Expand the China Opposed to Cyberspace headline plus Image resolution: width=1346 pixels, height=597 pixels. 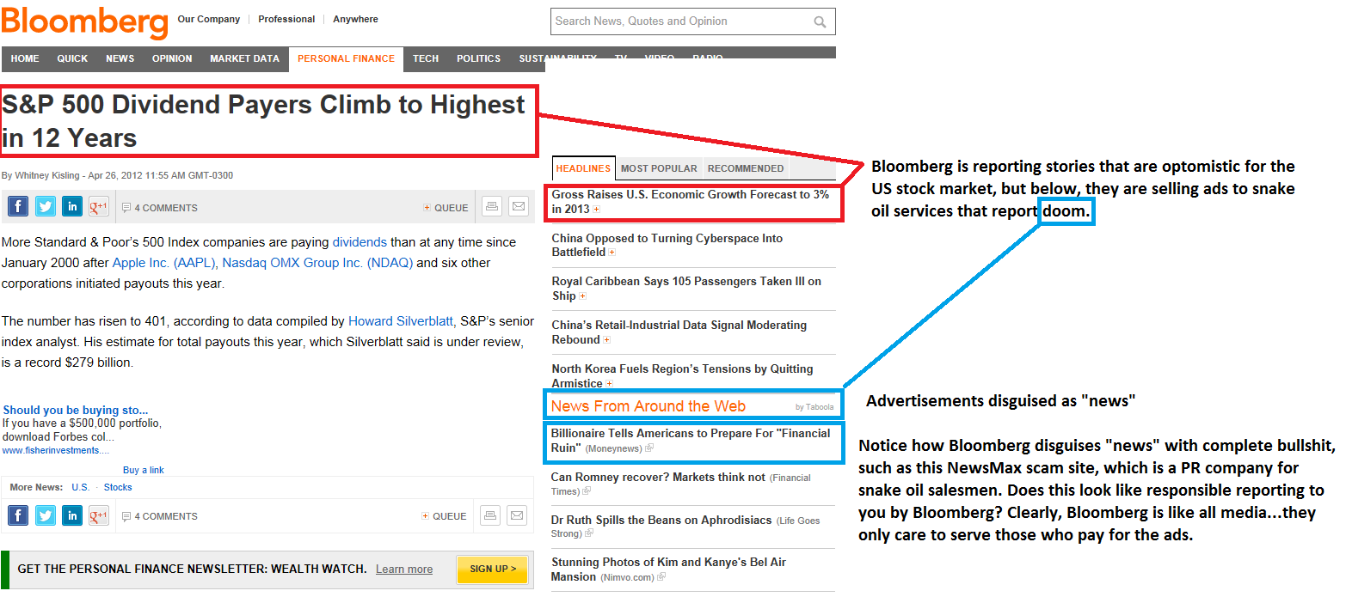612,253
